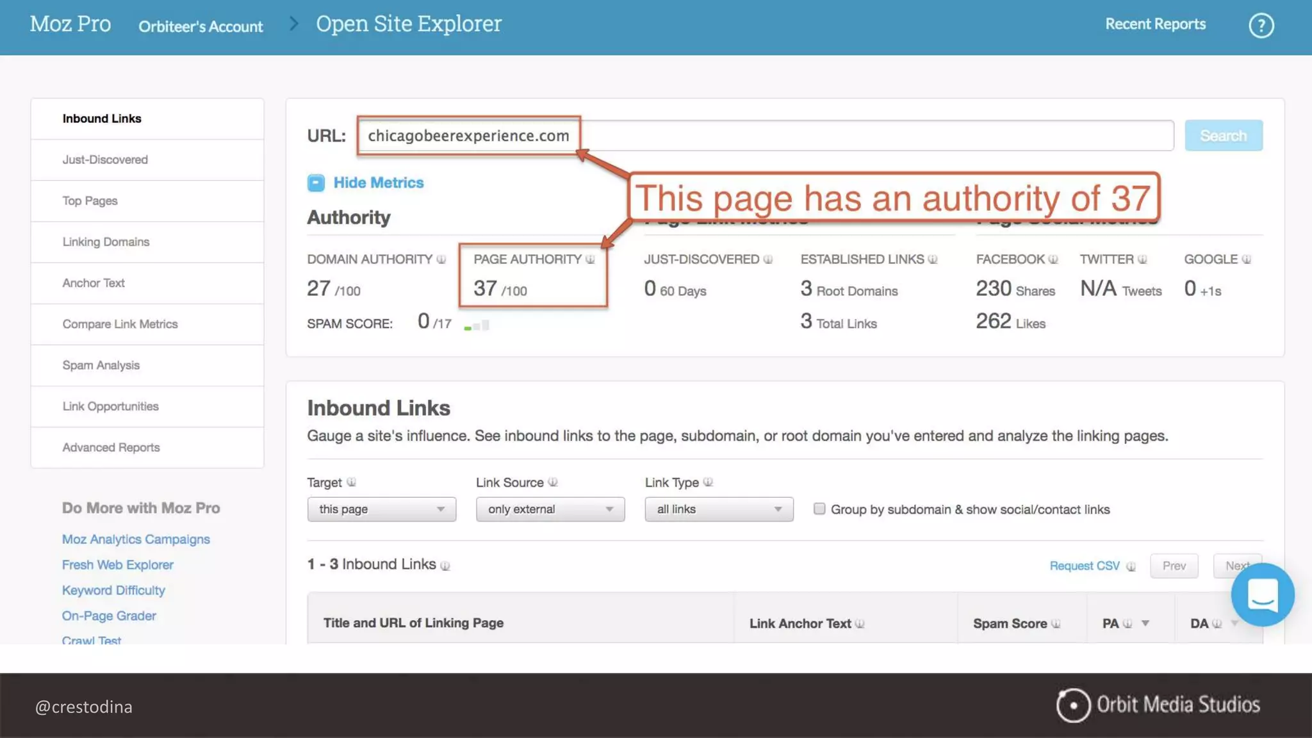Enable Group by subdomain checkbox
The width and height of the screenshot is (1312, 738).
coord(819,509)
